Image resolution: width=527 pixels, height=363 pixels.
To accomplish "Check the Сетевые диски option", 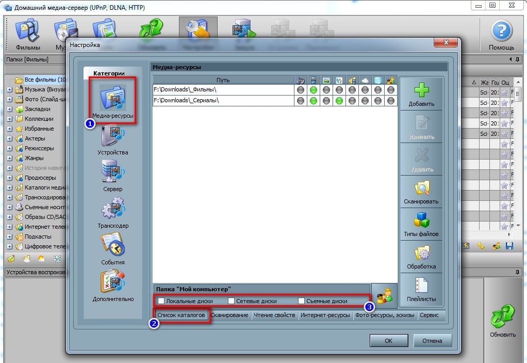I will pos(232,301).
